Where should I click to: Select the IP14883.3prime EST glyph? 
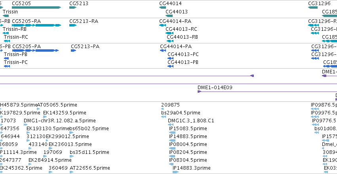tap(175, 172)
